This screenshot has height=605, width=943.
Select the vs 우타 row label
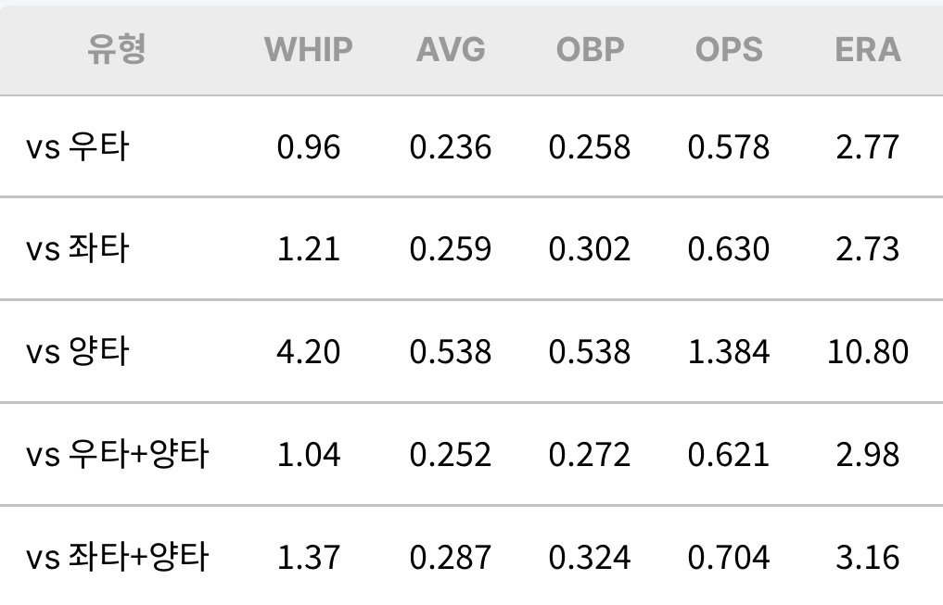[78, 146]
